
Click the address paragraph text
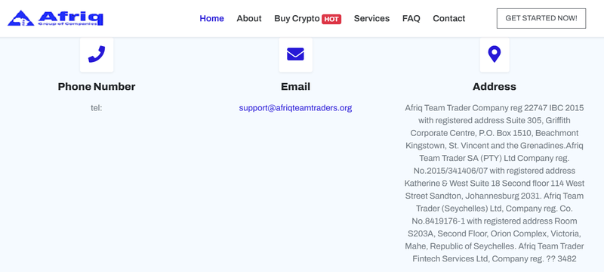coord(495,184)
